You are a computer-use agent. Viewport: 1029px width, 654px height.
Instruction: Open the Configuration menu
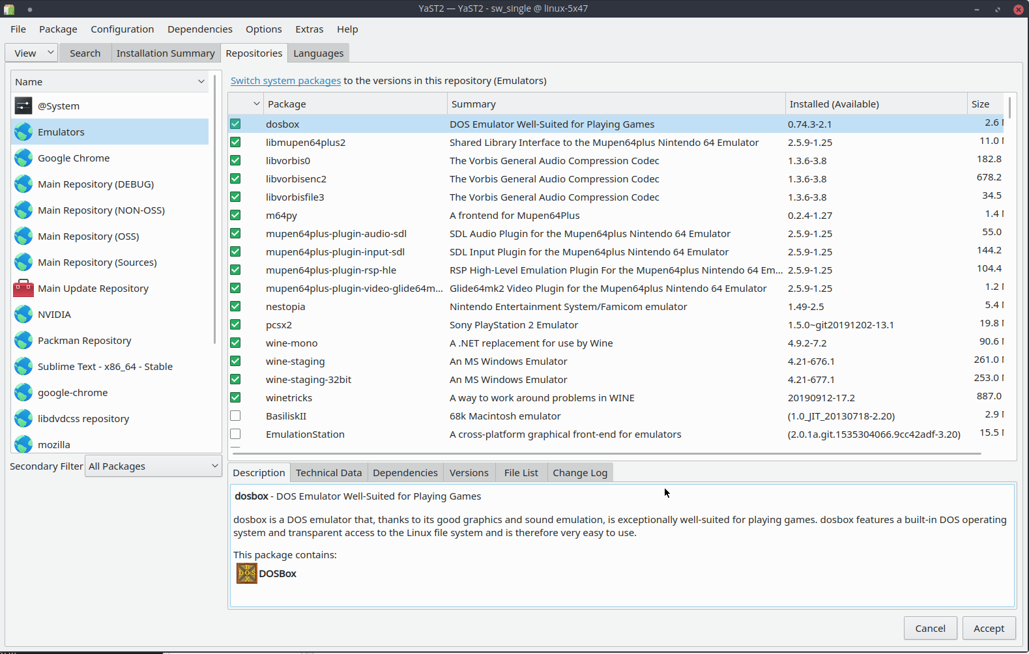[x=123, y=29]
